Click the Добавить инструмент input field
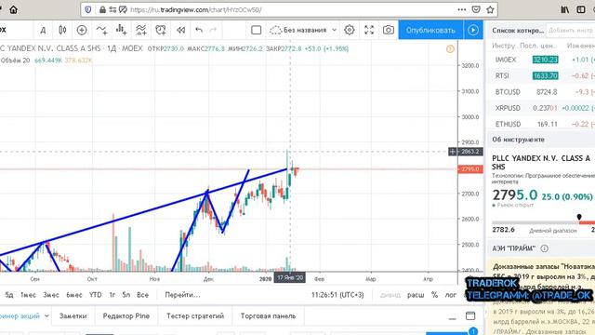Image resolution: width=595 pixels, height=335 pixels. point(570,30)
